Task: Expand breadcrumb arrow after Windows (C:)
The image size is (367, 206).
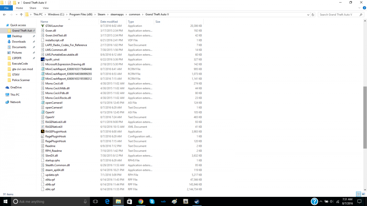Action: click(67, 15)
